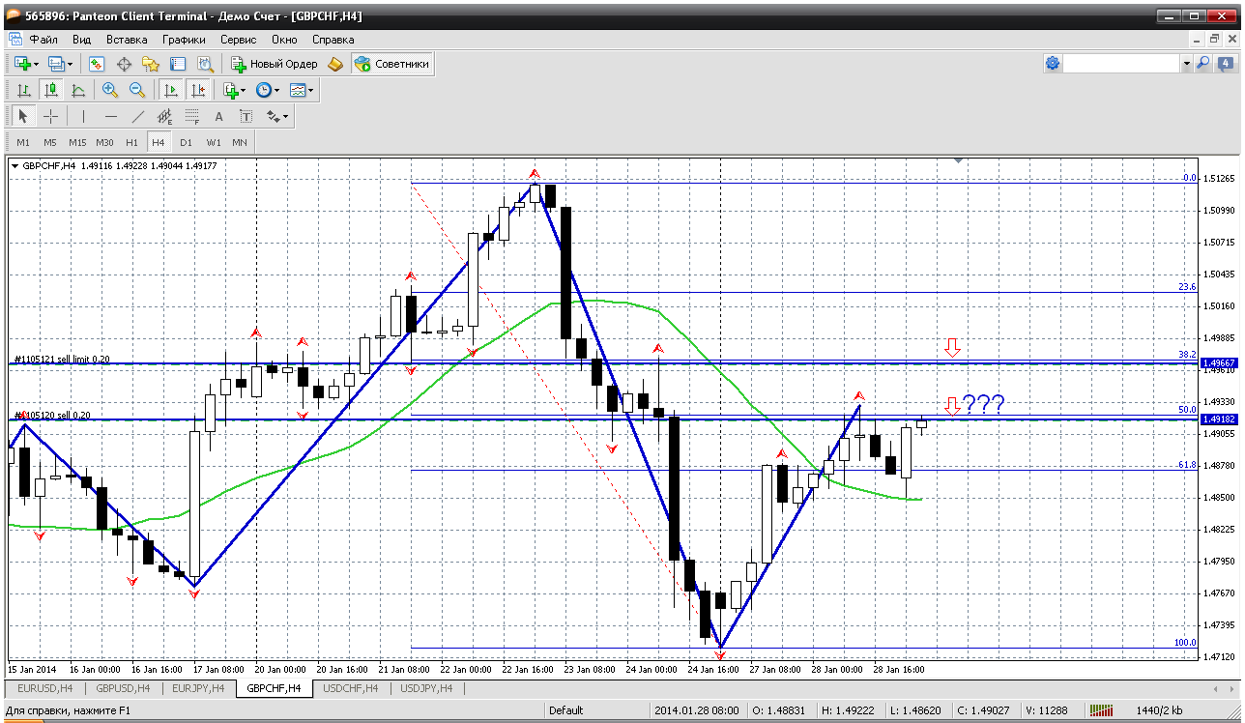
Task: Select the Text Label tool
Action: 246,116
